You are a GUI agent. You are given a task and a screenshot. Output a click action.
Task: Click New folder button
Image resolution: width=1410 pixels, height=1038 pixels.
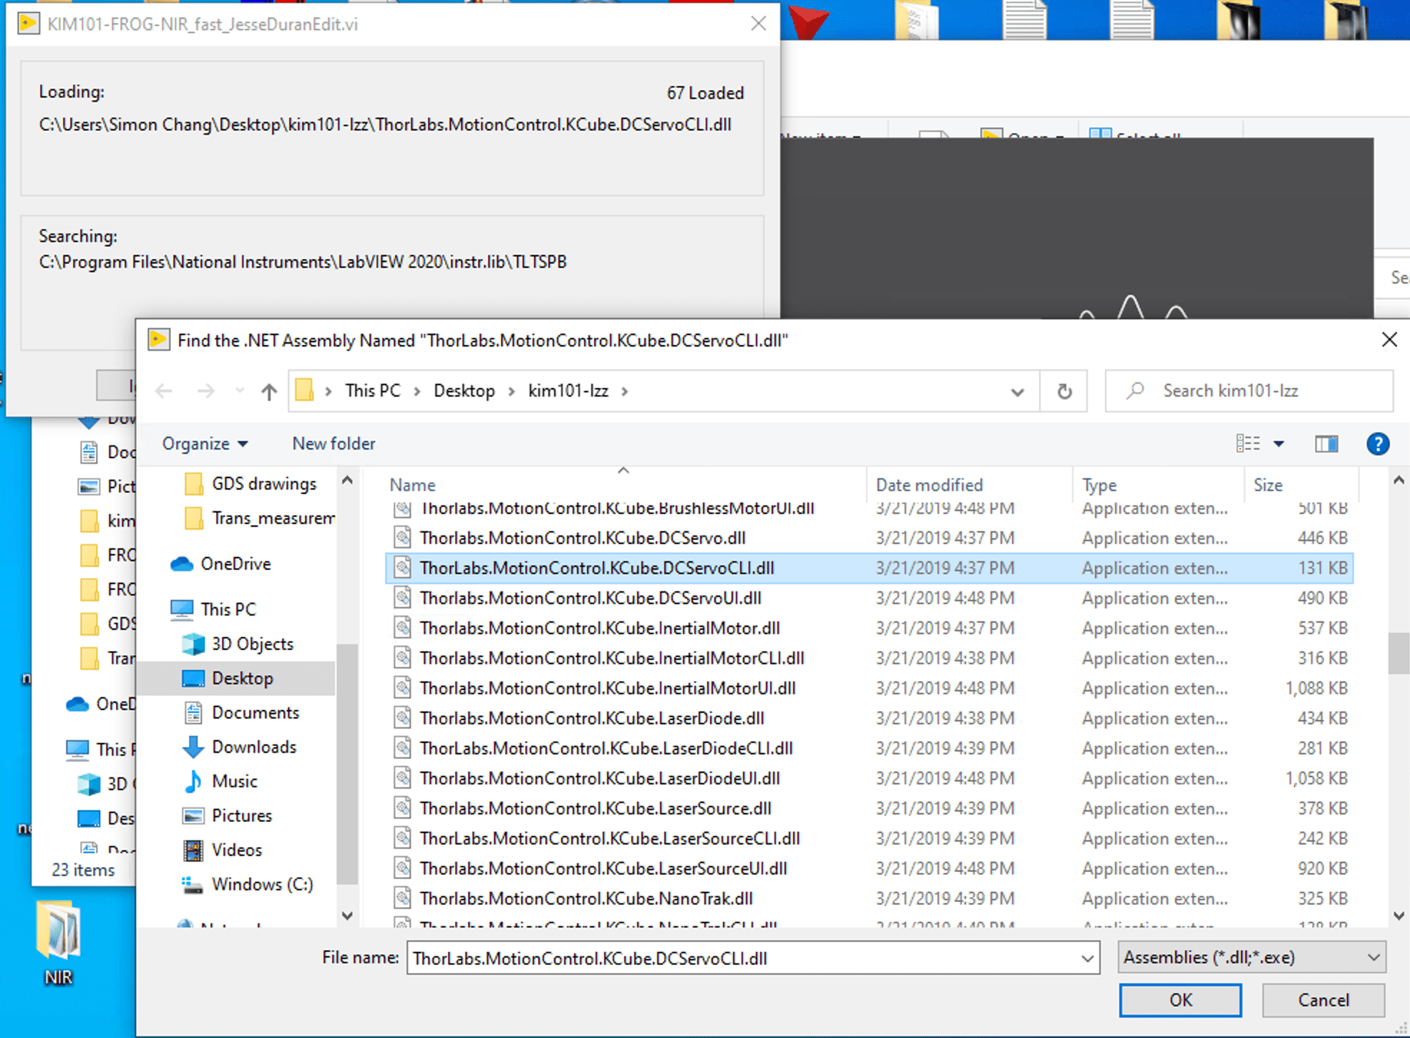pyautogui.click(x=334, y=444)
